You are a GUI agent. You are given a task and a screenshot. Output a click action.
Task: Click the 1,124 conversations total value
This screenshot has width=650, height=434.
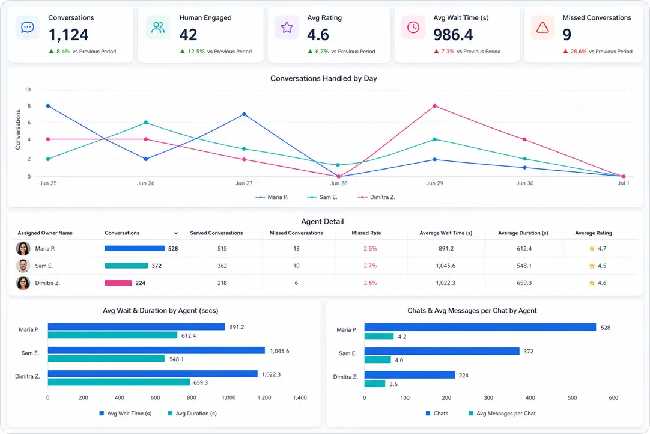click(68, 35)
